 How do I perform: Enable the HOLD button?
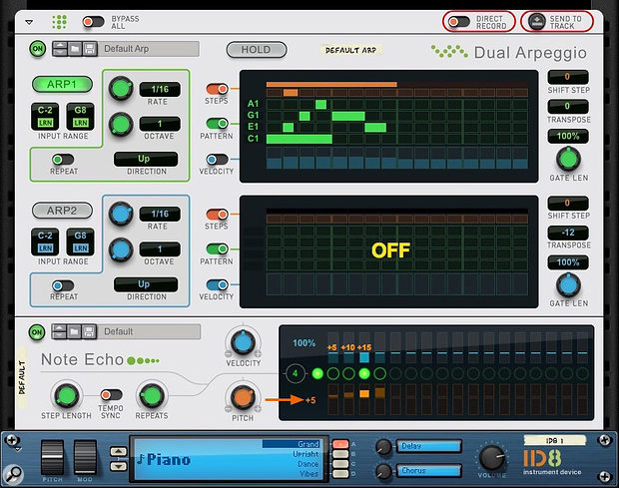point(257,50)
